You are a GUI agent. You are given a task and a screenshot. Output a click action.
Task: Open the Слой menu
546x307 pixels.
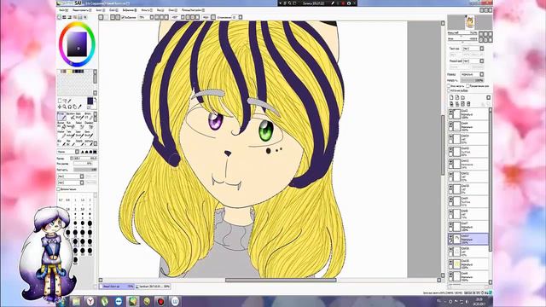[x=113, y=10]
